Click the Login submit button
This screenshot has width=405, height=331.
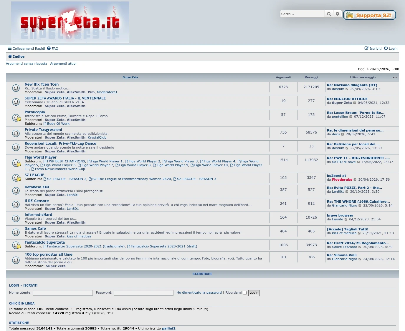click(254, 293)
